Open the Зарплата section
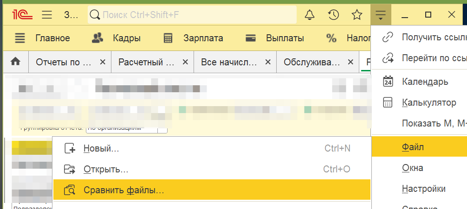 tap(203, 38)
